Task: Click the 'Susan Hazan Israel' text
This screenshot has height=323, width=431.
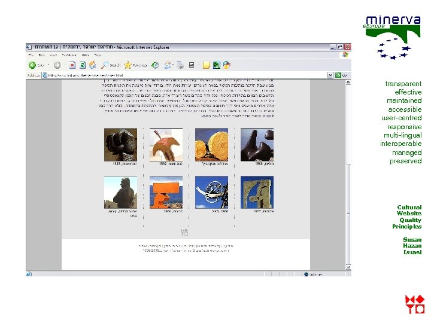Action: (x=412, y=246)
